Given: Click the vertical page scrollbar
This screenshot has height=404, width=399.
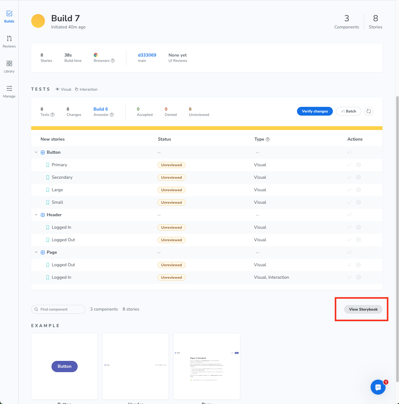Looking at the screenshot, I should pos(397,239).
